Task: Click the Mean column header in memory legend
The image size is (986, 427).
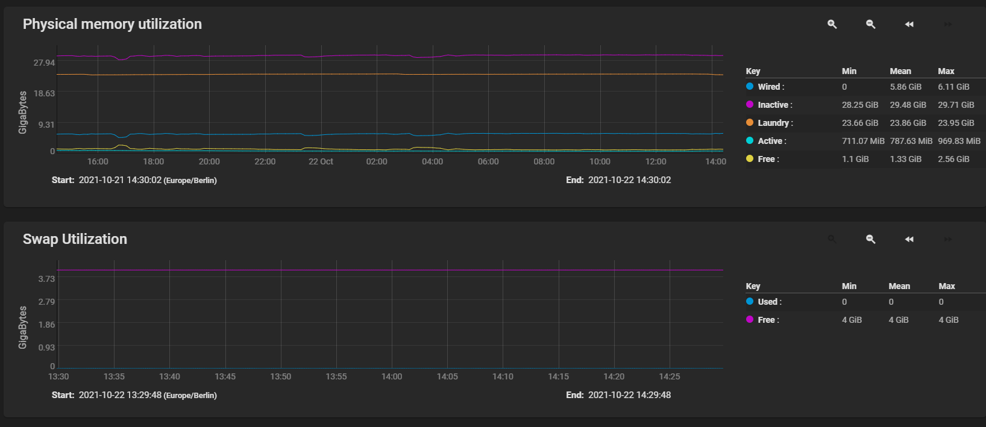Action: [x=900, y=71]
